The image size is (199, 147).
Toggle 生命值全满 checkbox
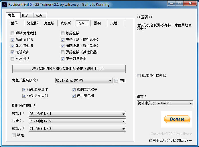(12, 40)
